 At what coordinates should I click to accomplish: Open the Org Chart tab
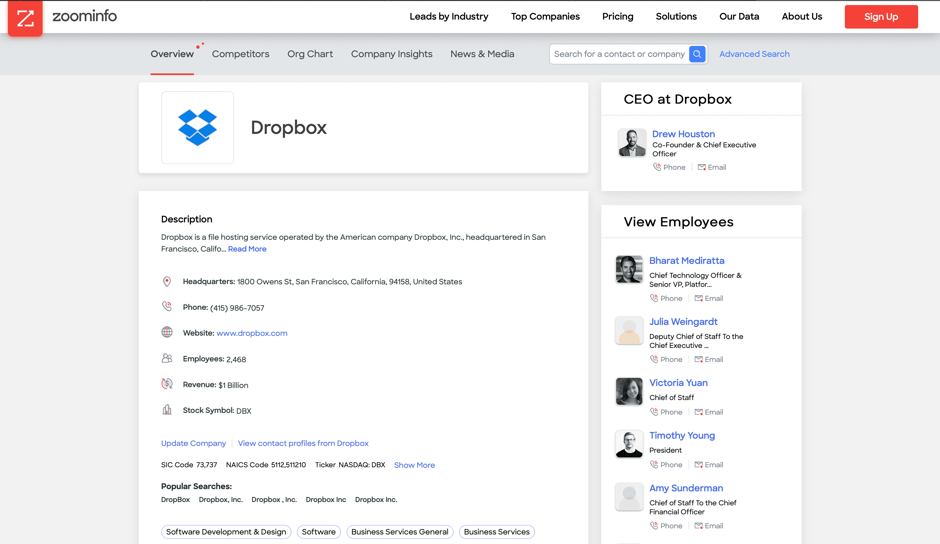pyautogui.click(x=310, y=54)
